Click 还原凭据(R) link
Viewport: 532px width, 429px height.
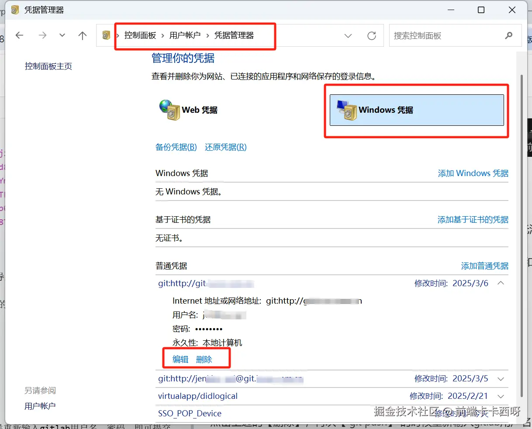click(226, 147)
